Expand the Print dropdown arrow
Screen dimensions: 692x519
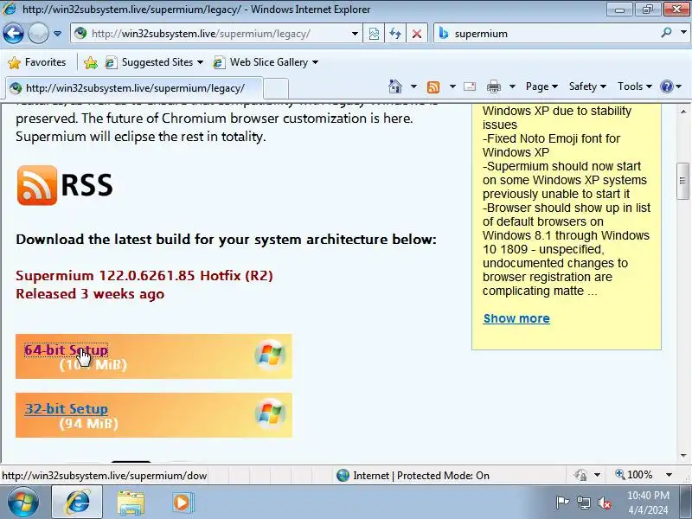512,86
